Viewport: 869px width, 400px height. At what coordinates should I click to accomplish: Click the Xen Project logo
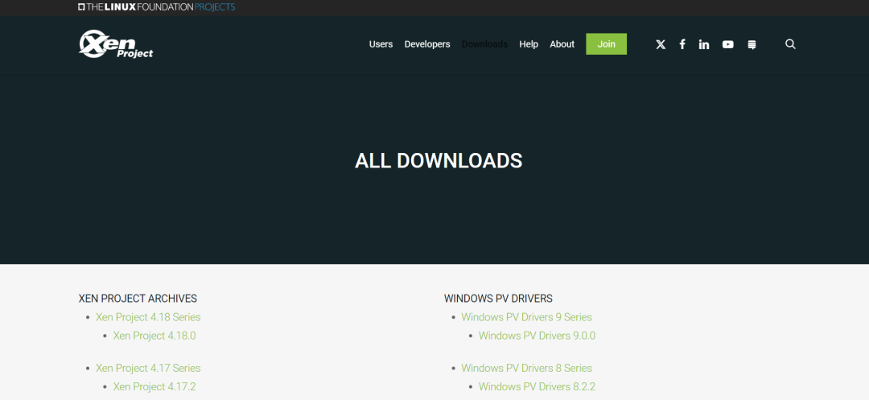(x=116, y=44)
